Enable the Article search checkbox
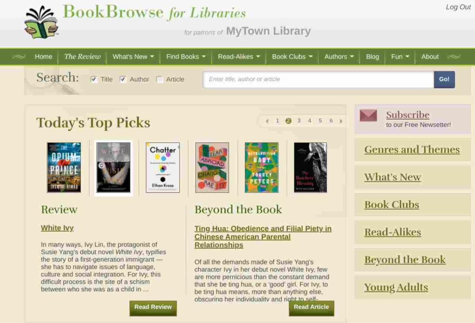The width and height of the screenshot is (475, 323). [x=160, y=80]
